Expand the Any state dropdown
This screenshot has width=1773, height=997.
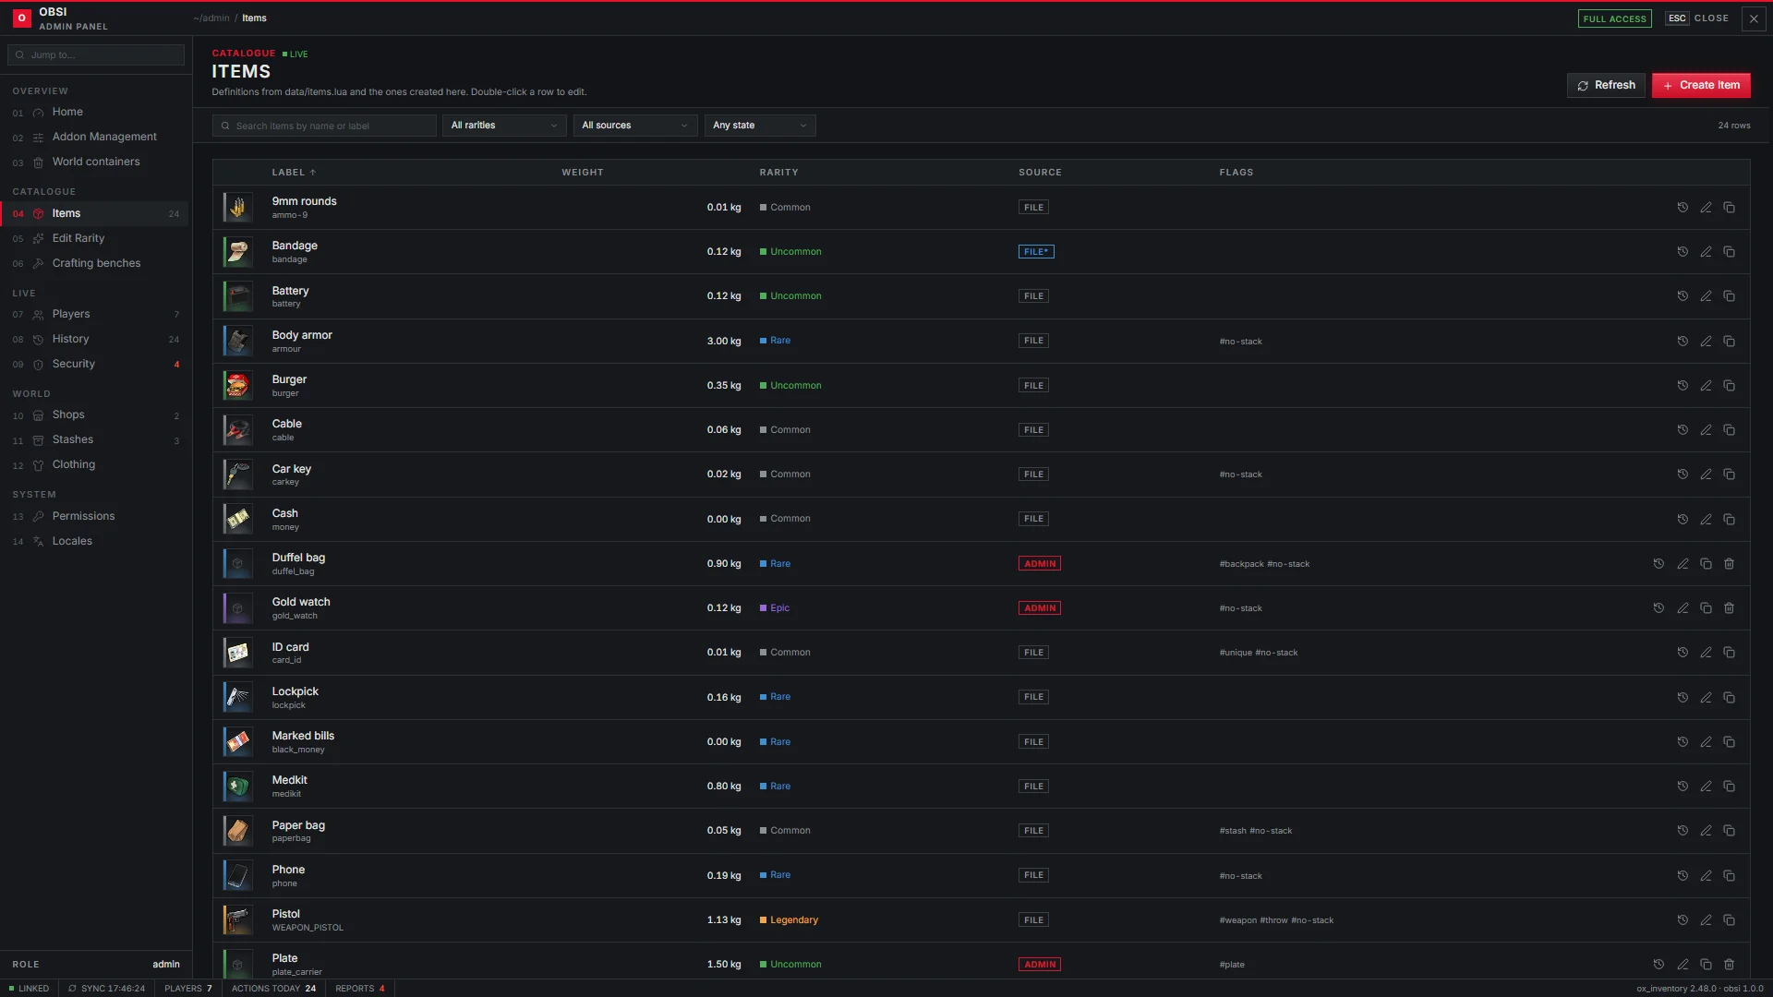pyautogui.click(x=760, y=126)
